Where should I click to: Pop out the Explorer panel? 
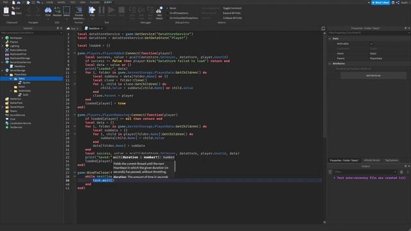58,28
